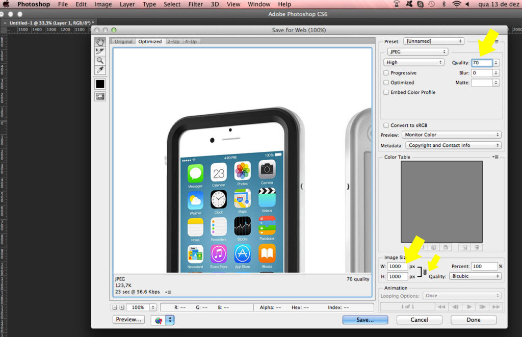The height and width of the screenshot is (337, 522).
Task: Click the width W field showing 1000
Action: [398, 267]
